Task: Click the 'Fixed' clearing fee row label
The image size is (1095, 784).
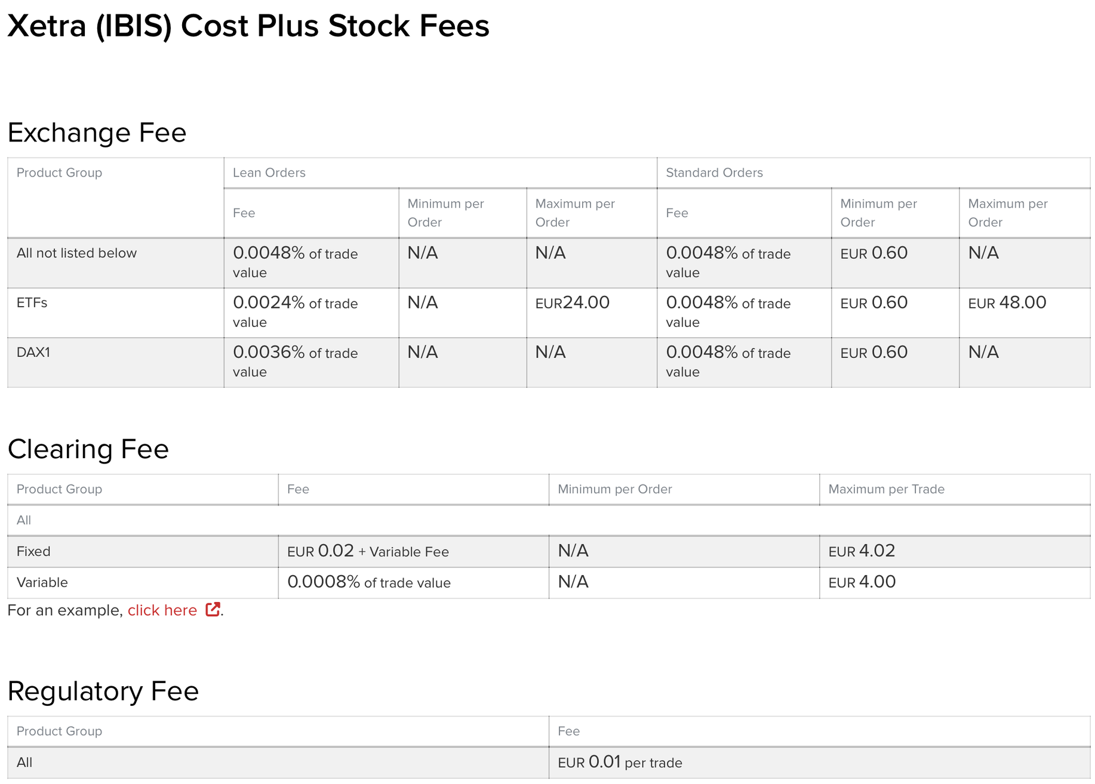Action: point(33,551)
